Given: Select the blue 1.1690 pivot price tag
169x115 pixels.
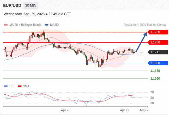Looking at the screenshot, I should tap(158, 63).
